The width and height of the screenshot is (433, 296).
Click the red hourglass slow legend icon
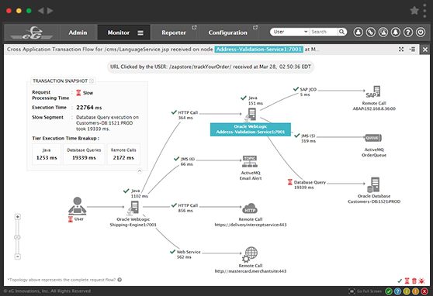407,281
